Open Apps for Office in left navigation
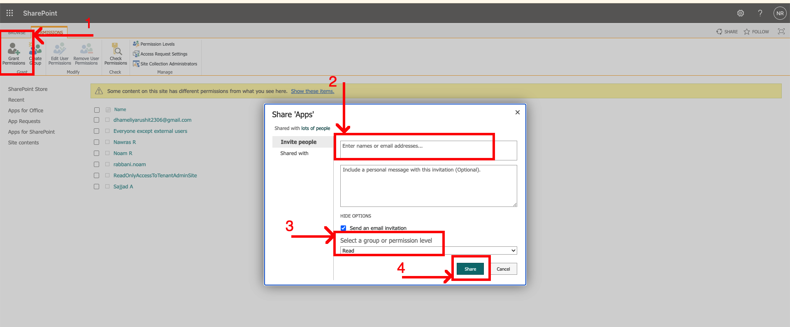 coord(26,110)
